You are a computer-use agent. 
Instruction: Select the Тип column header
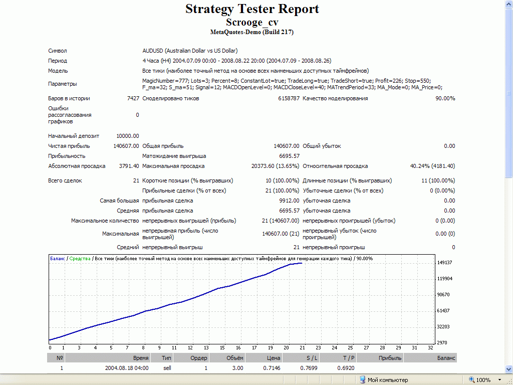tap(167, 358)
